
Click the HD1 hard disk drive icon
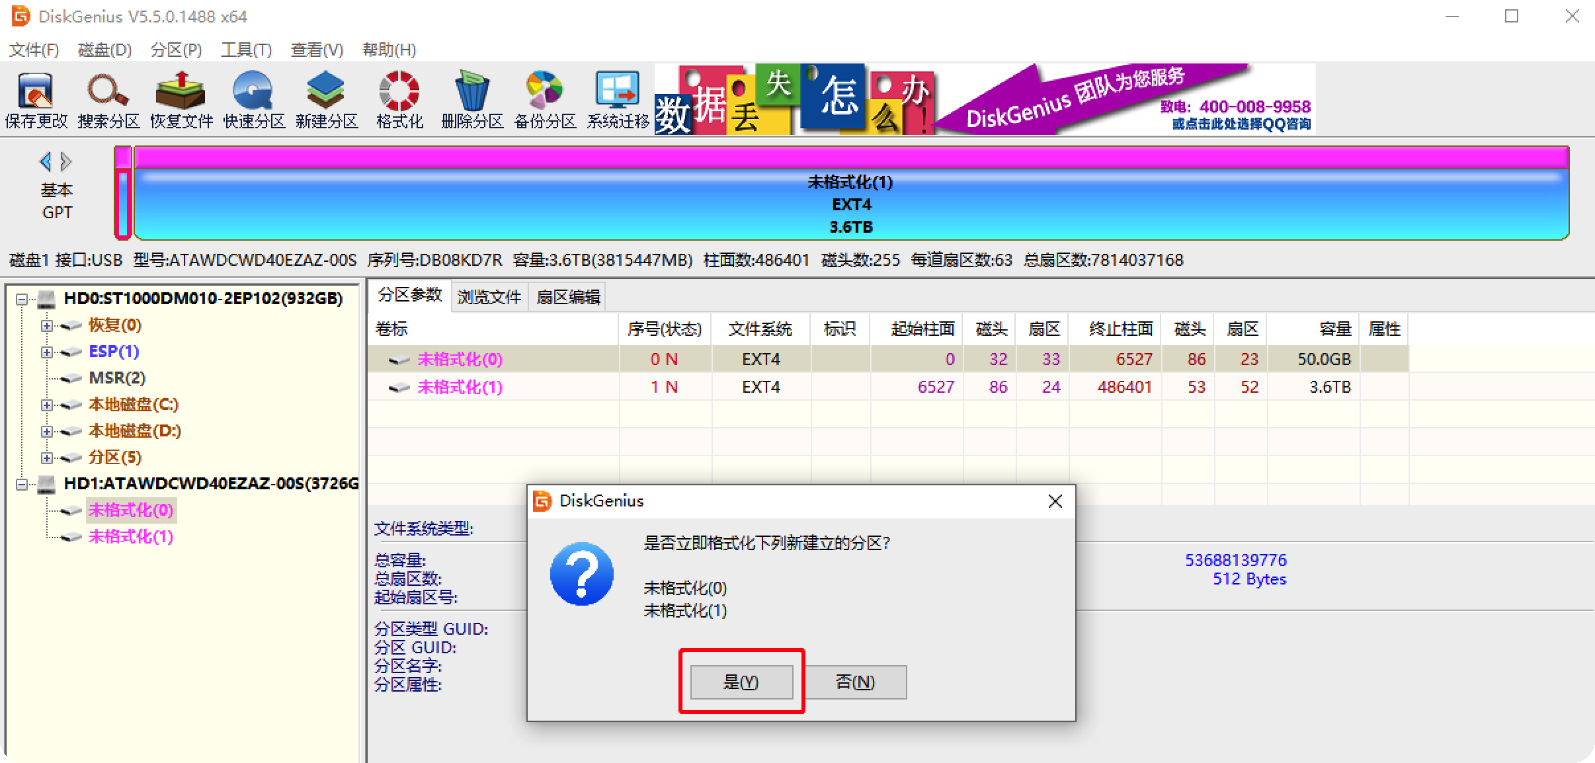point(46,484)
